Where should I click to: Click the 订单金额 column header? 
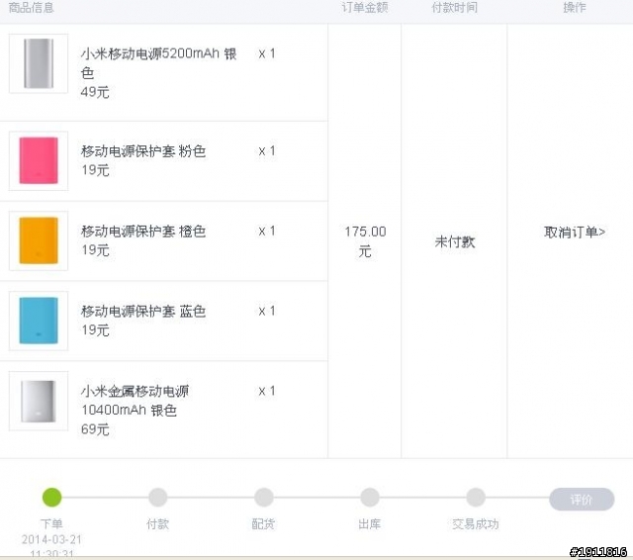[x=365, y=8]
